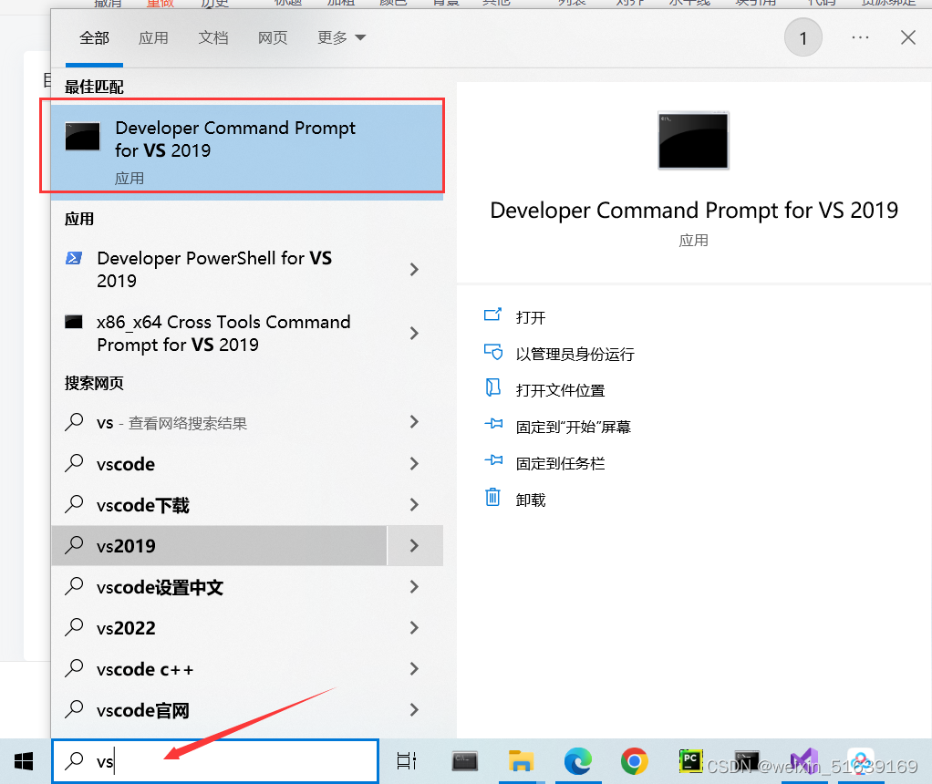
Task: Click the shield icon beside 以管理员身份运行
Action: (492, 354)
